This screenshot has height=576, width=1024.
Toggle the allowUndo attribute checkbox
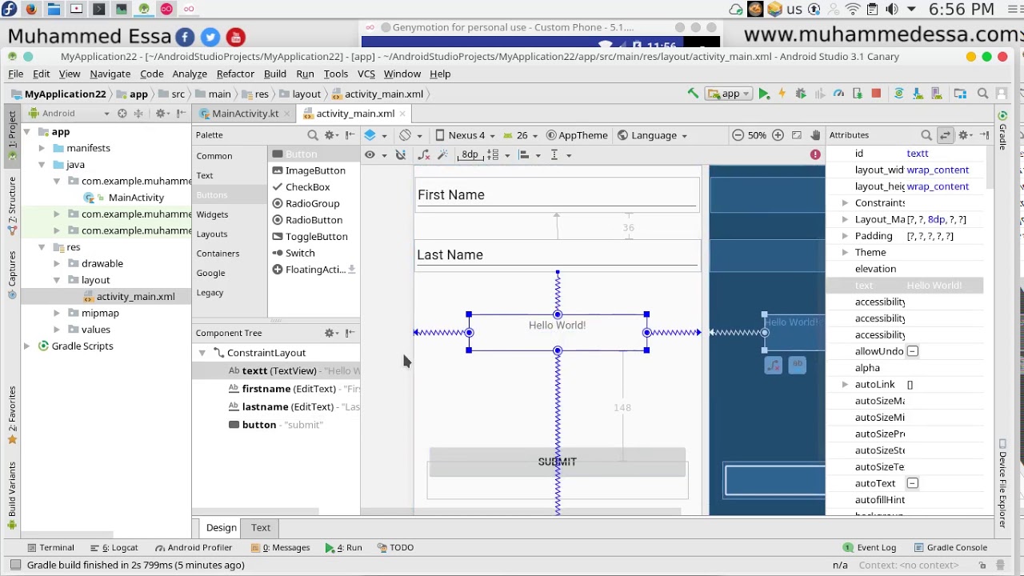click(912, 351)
